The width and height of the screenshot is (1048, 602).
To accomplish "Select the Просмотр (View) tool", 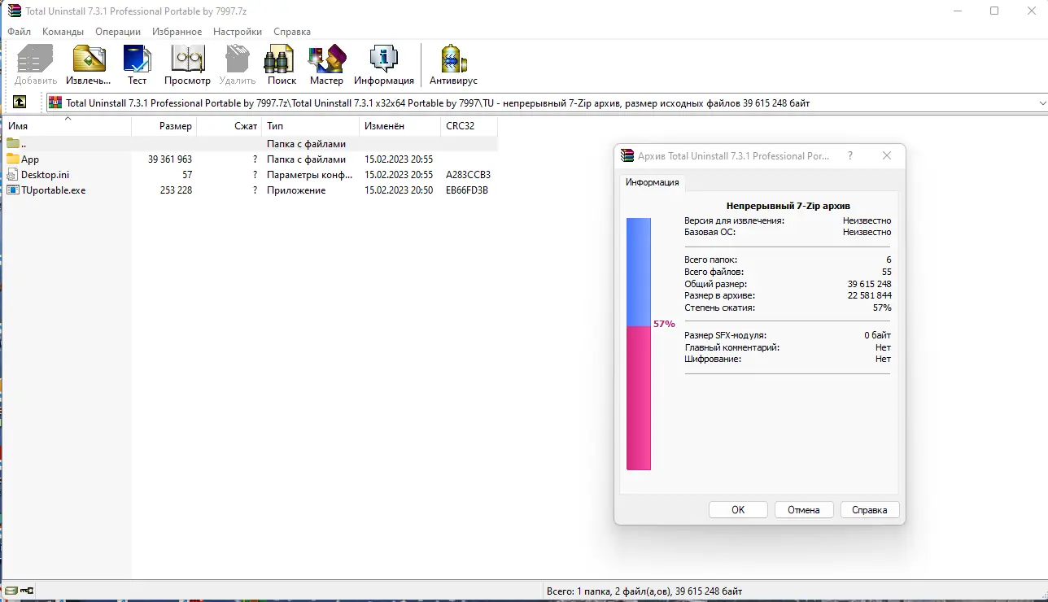I will [x=187, y=65].
